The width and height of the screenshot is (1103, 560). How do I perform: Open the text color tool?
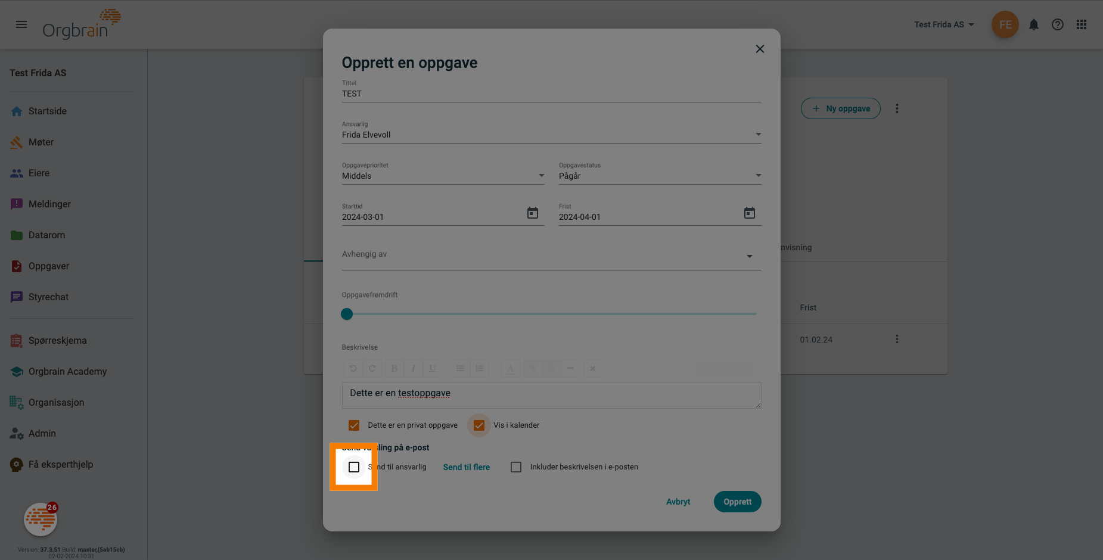coord(511,368)
